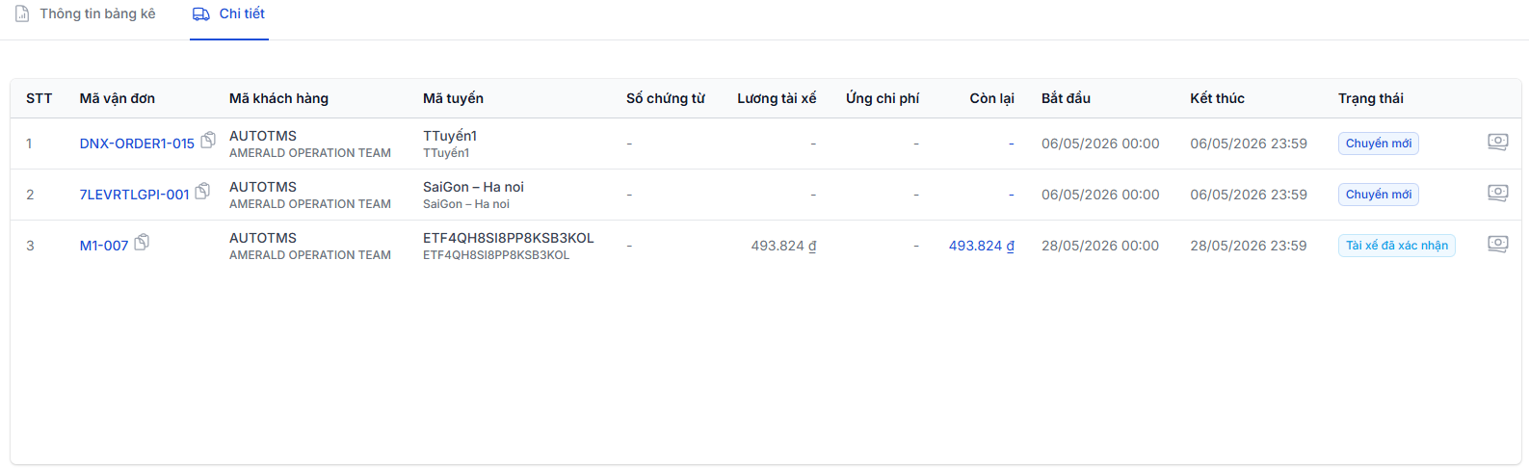The width and height of the screenshot is (1529, 470).
Task: Click the Ứng chi phí column header
Action: pyautogui.click(x=883, y=98)
